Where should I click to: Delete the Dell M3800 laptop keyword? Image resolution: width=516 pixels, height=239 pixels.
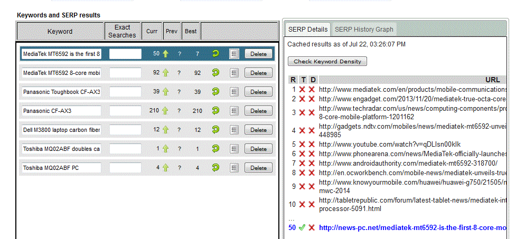(x=258, y=130)
